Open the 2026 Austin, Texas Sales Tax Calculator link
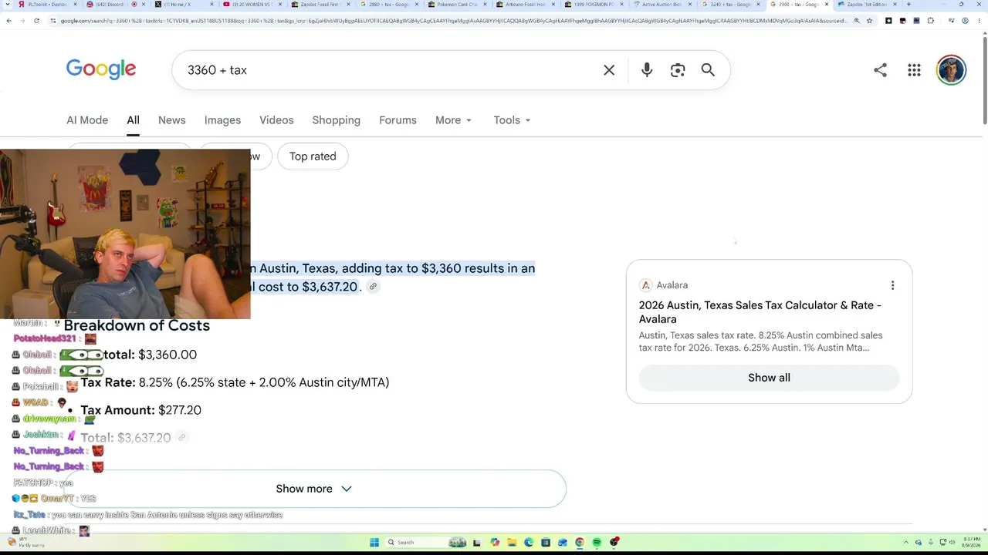 coord(760,312)
